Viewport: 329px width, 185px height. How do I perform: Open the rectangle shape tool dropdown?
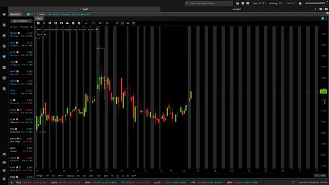(x=94, y=23)
